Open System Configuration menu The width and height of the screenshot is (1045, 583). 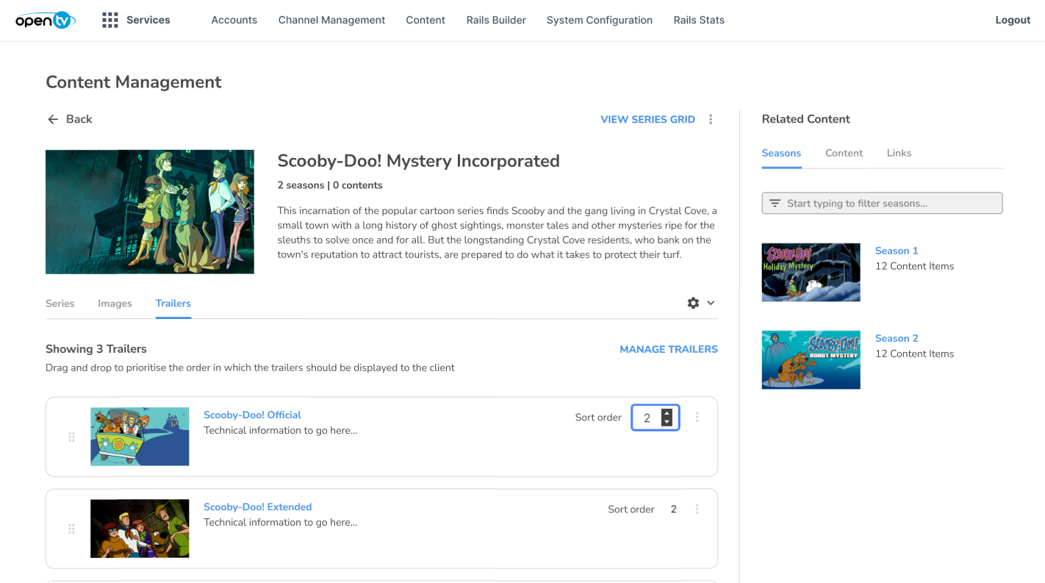[x=600, y=20]
